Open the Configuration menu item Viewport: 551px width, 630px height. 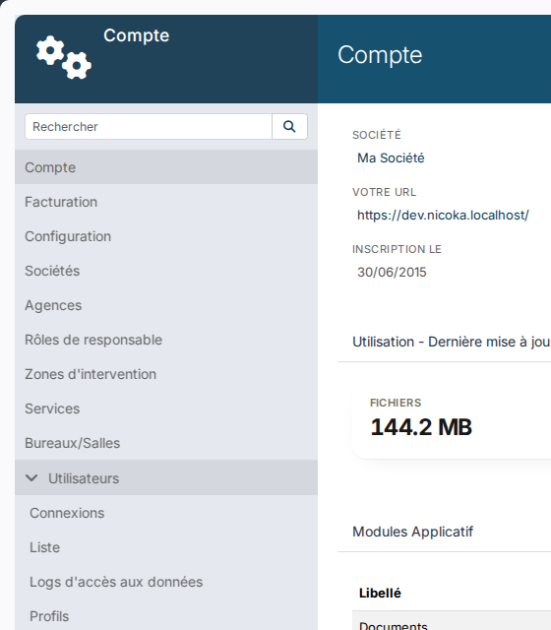tap(166, 236)
